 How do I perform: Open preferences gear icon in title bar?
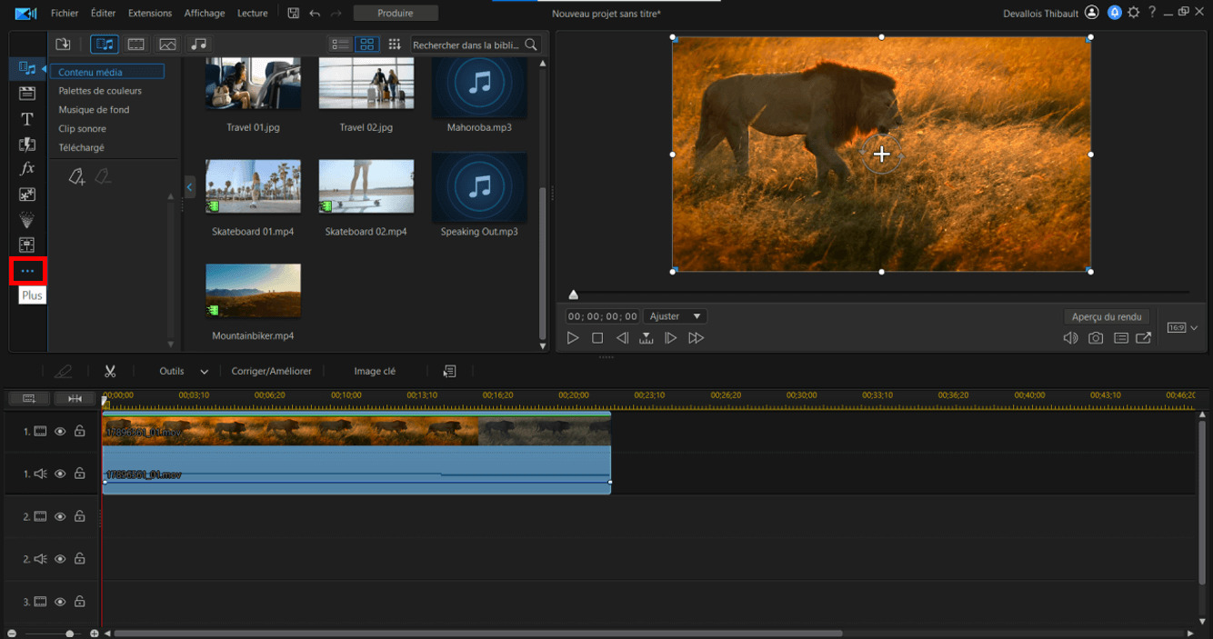(1133, 13)
